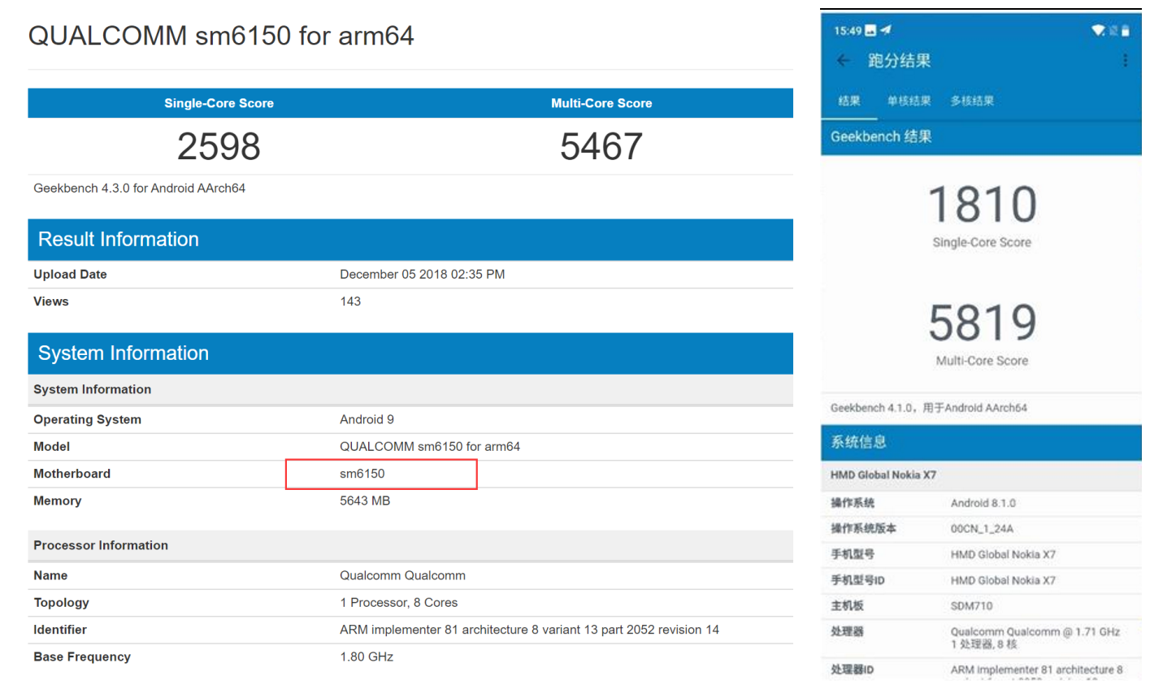Click the Geekbench 4.3.0 for Android AArch64 text
1150x689 pixels.
click(139, 188)
